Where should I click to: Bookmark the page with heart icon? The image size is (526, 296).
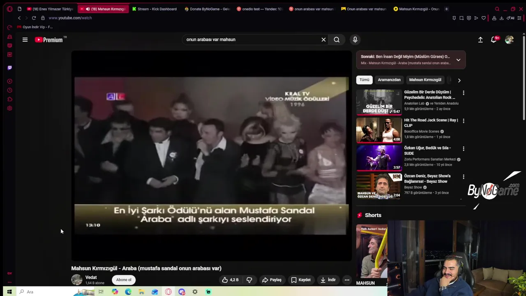click(x=484, y=18)
